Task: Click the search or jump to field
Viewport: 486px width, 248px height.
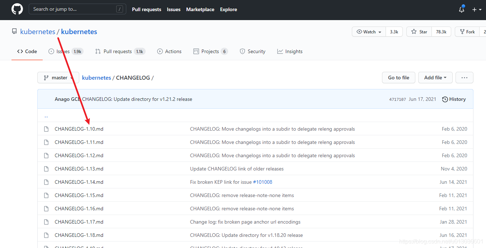Action: 77,9
